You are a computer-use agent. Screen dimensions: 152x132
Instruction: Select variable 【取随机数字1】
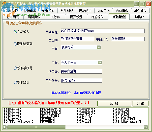coord(50,110)
